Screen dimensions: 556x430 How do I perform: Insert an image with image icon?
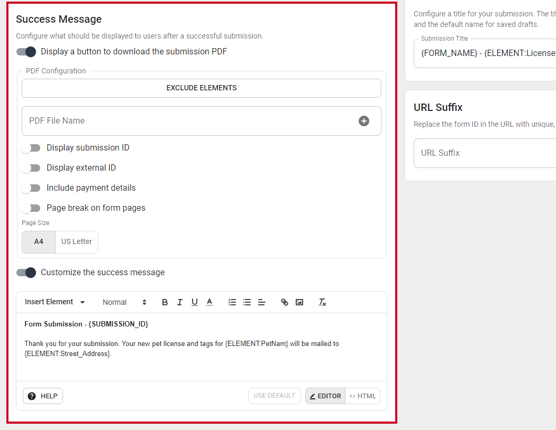click(299, 302)
